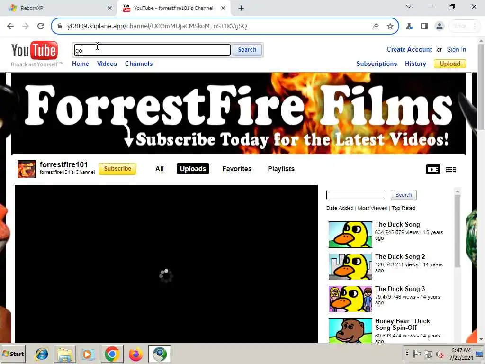Close the RebornXP tab
This screenshot has width=485, height=364.
pos(110,8)
